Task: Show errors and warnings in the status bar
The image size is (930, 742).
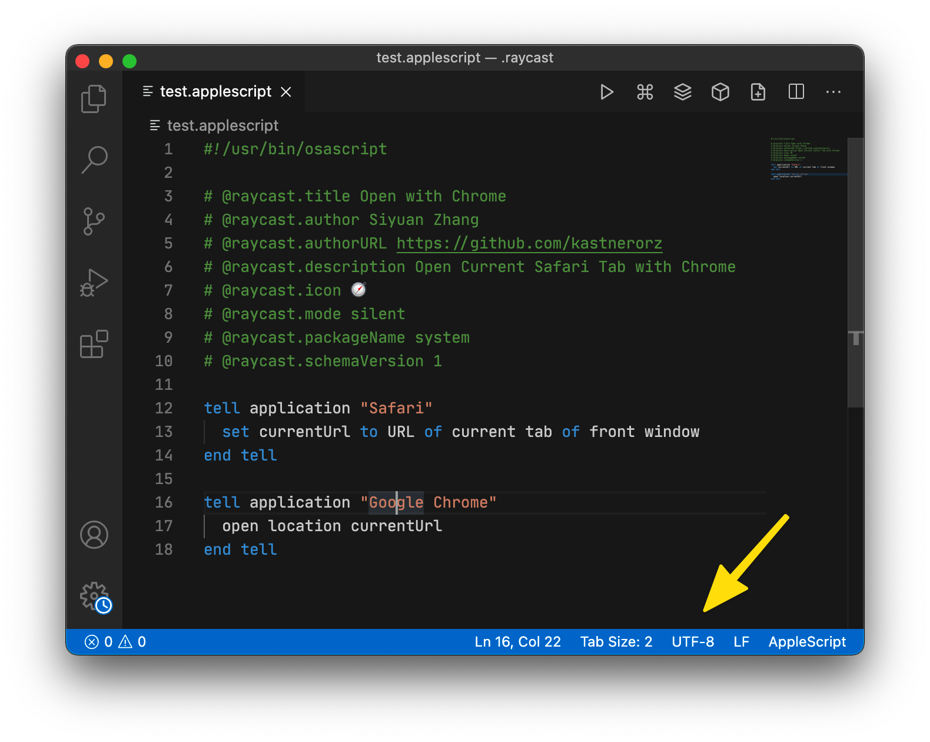Action: click(x=115, y=642)
